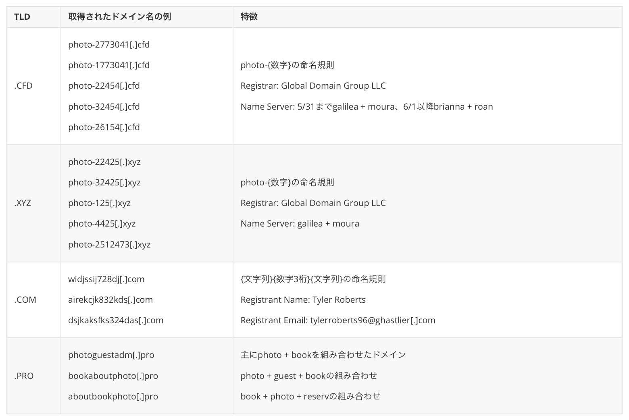Click domain dsjkaksfks324das[.]com
The height and width of the screenshot is (420, 629).
pyautogui.click(x=116, y=320)
